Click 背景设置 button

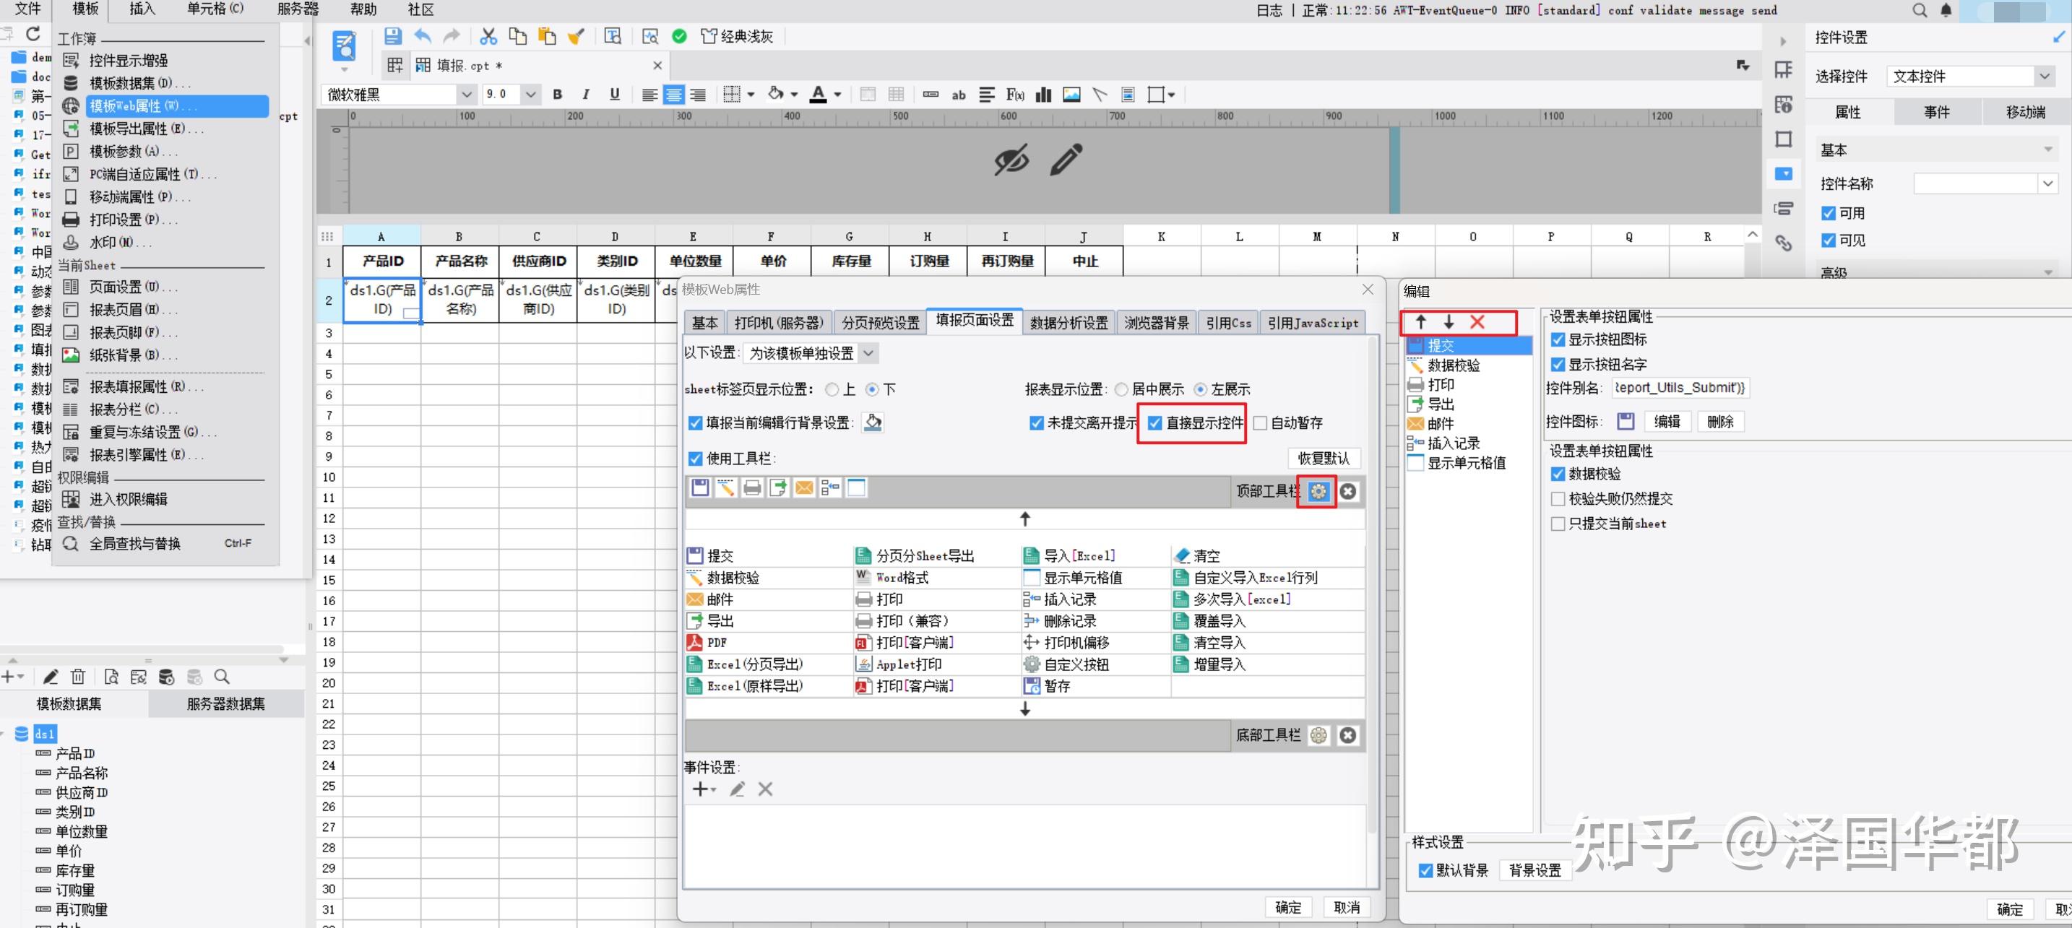pos(1534,870)
